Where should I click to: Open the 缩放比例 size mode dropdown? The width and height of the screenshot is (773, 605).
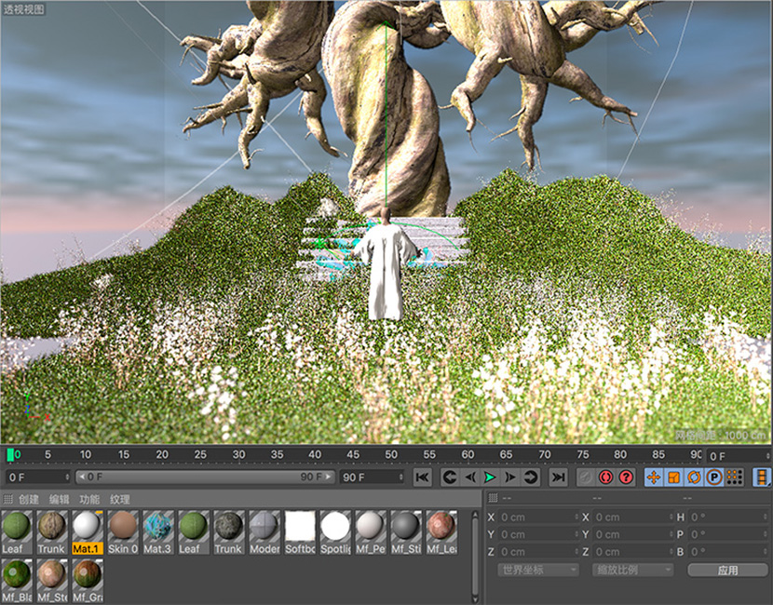point(632,570)
